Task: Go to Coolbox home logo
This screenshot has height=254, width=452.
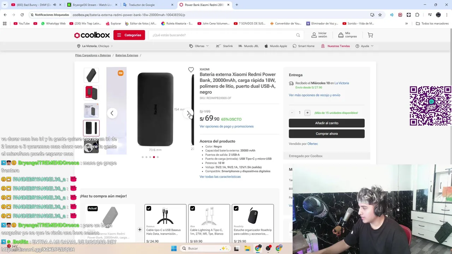Action: pos(92,35)
